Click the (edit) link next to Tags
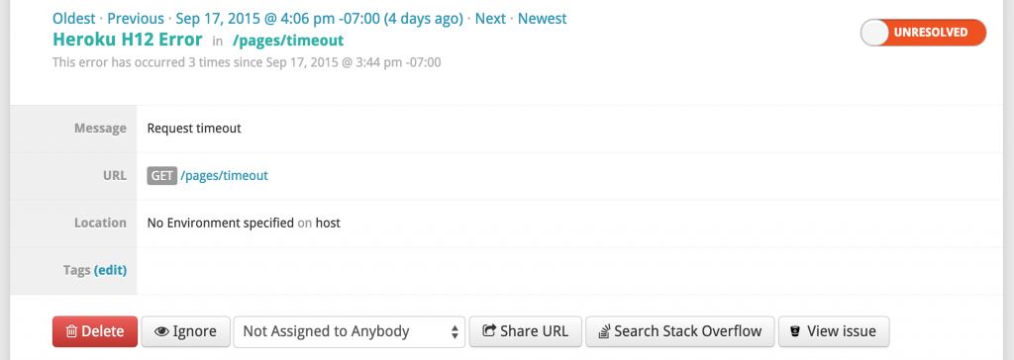This screenshot has height=360, width=1014. pos(110,270)
